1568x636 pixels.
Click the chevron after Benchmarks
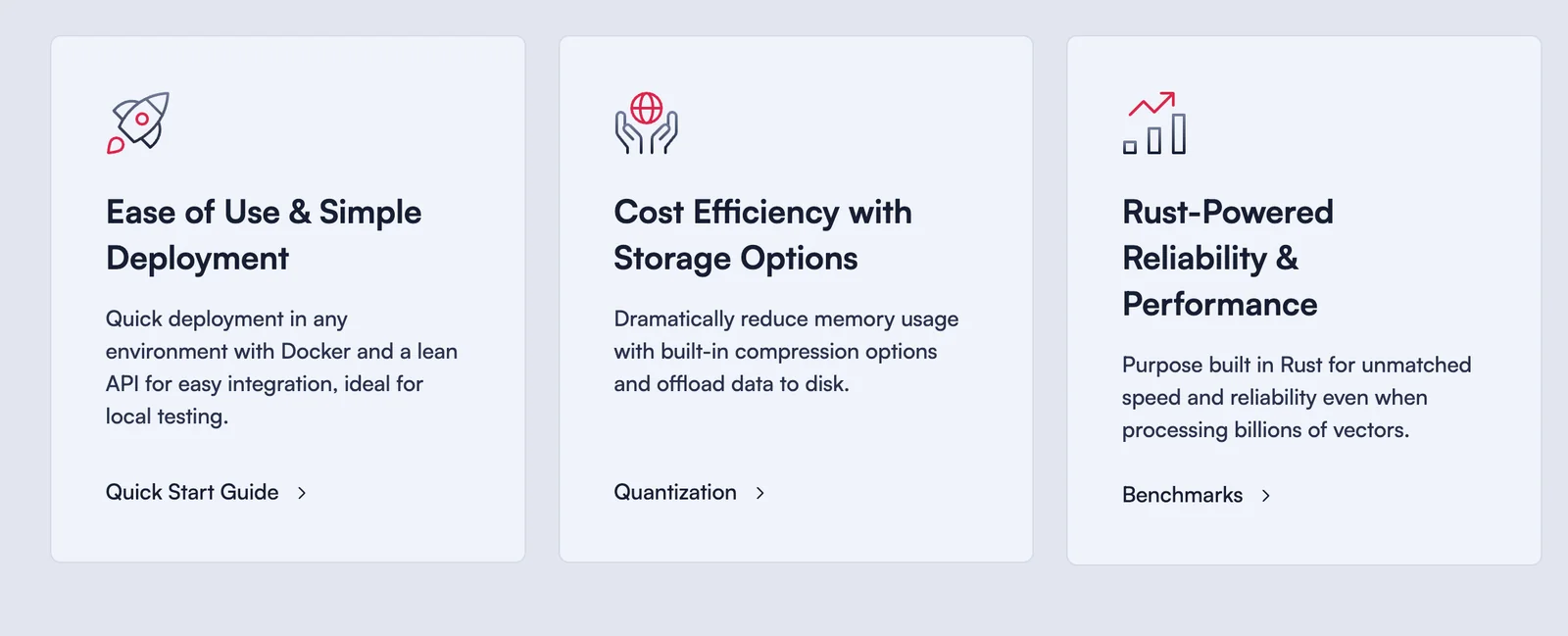click(x=1266, y=496)
